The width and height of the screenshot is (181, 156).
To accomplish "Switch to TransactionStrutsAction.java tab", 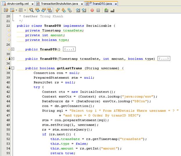I will (x=59, y=4).
